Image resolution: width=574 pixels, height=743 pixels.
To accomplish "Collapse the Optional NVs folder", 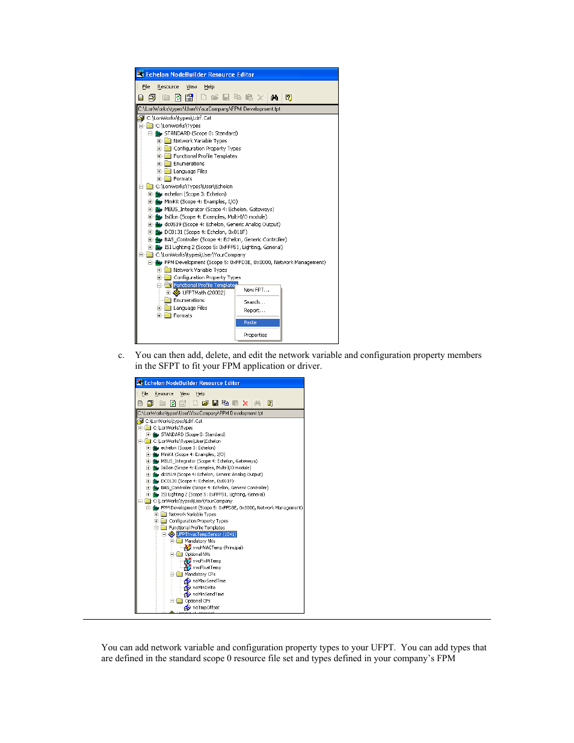I will click(x=172, y=554).
